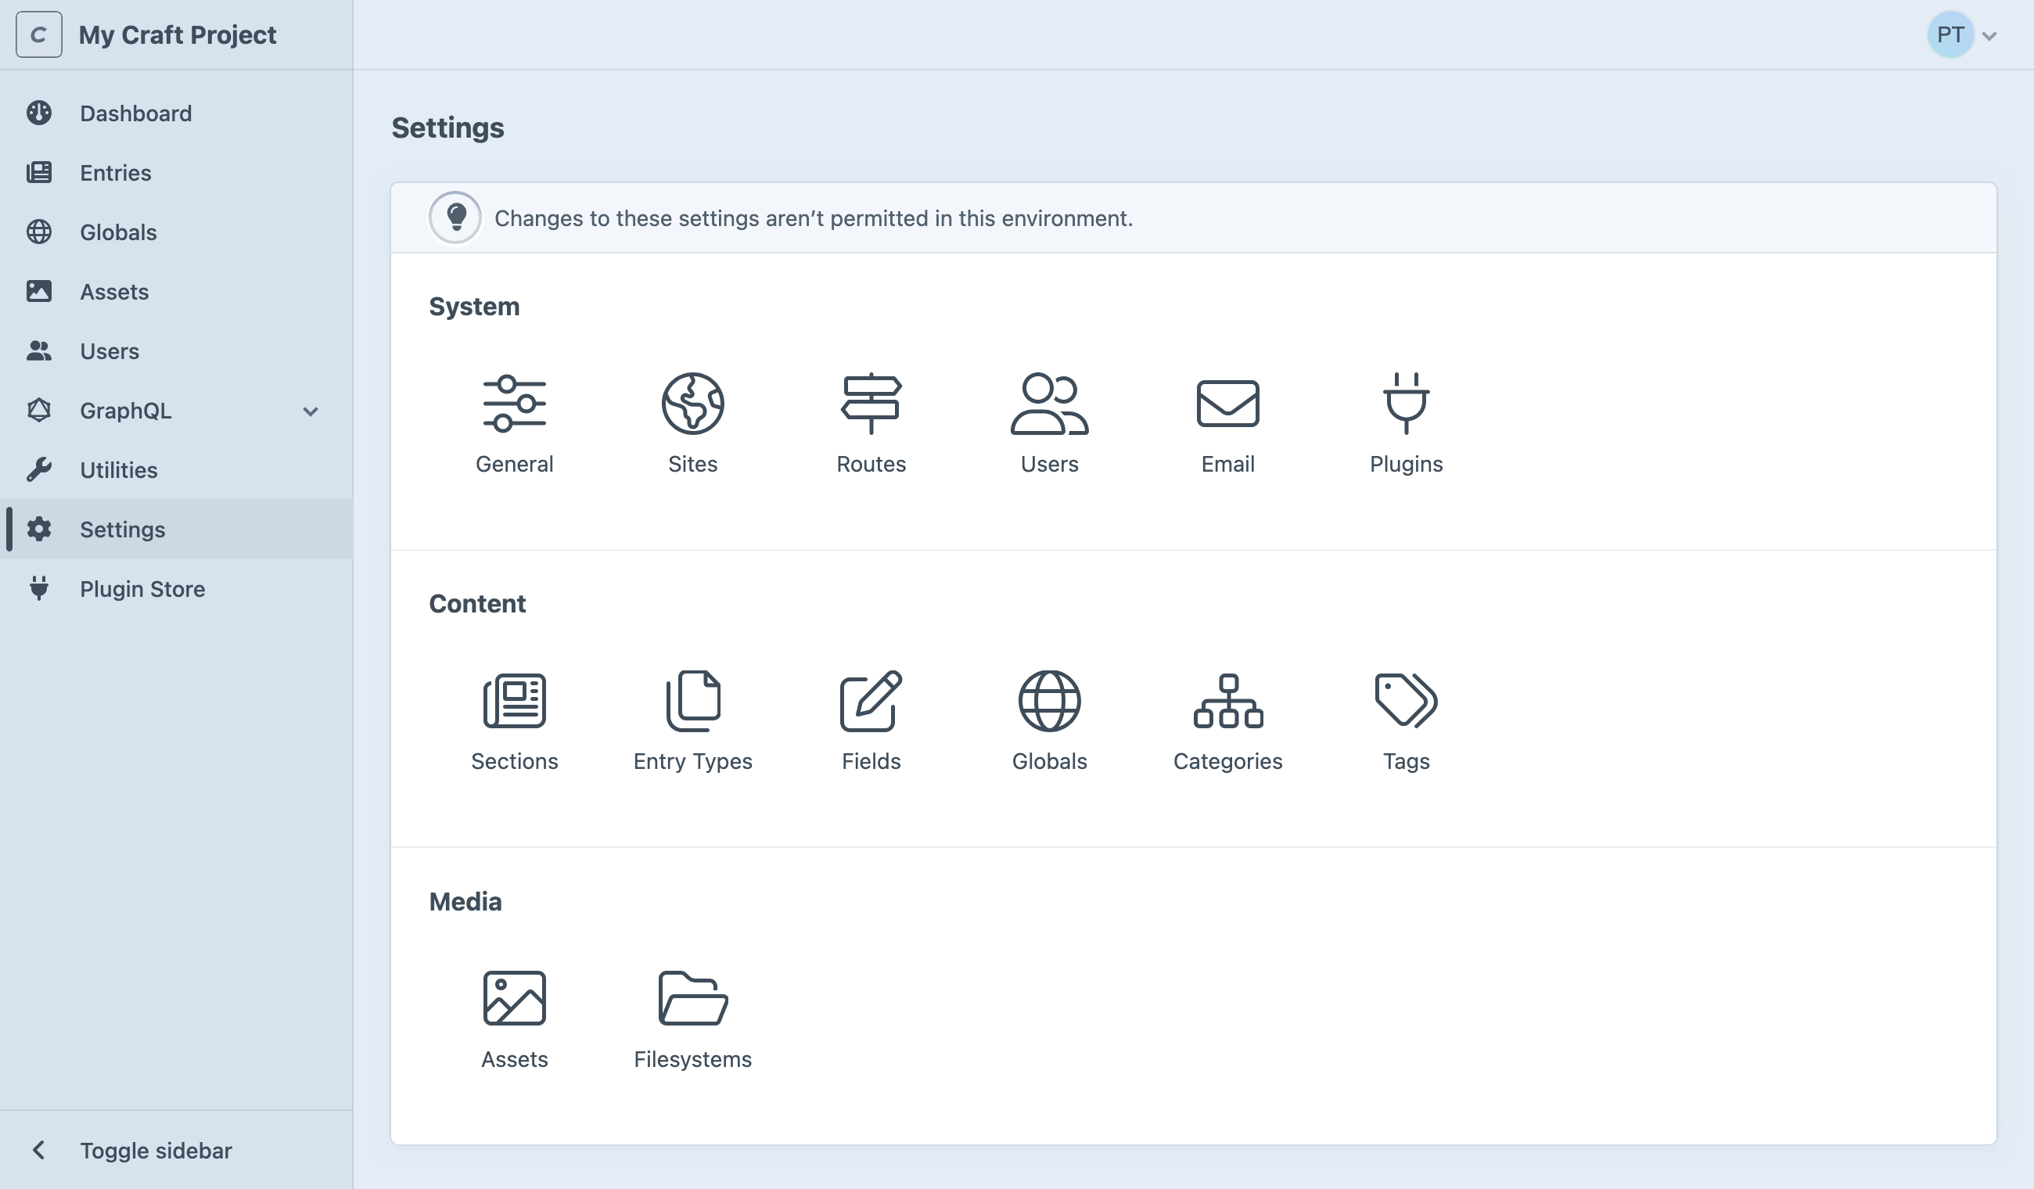The height and width of the screenshot is (1189, 2034).
Task: Navigate to Entries in sidebar
Action: [x=116, y=172]
